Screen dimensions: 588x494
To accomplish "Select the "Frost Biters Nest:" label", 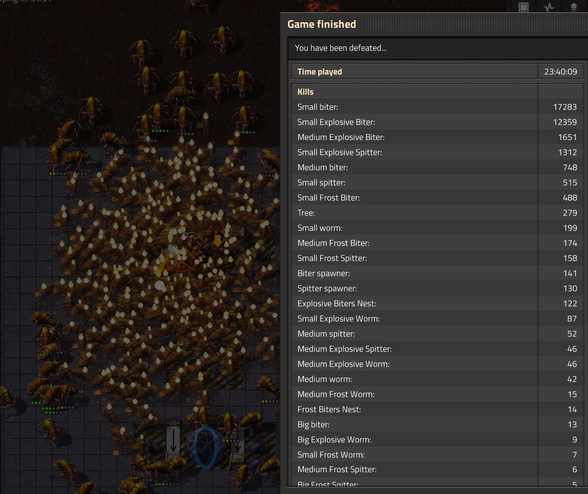I will [329, 409].
